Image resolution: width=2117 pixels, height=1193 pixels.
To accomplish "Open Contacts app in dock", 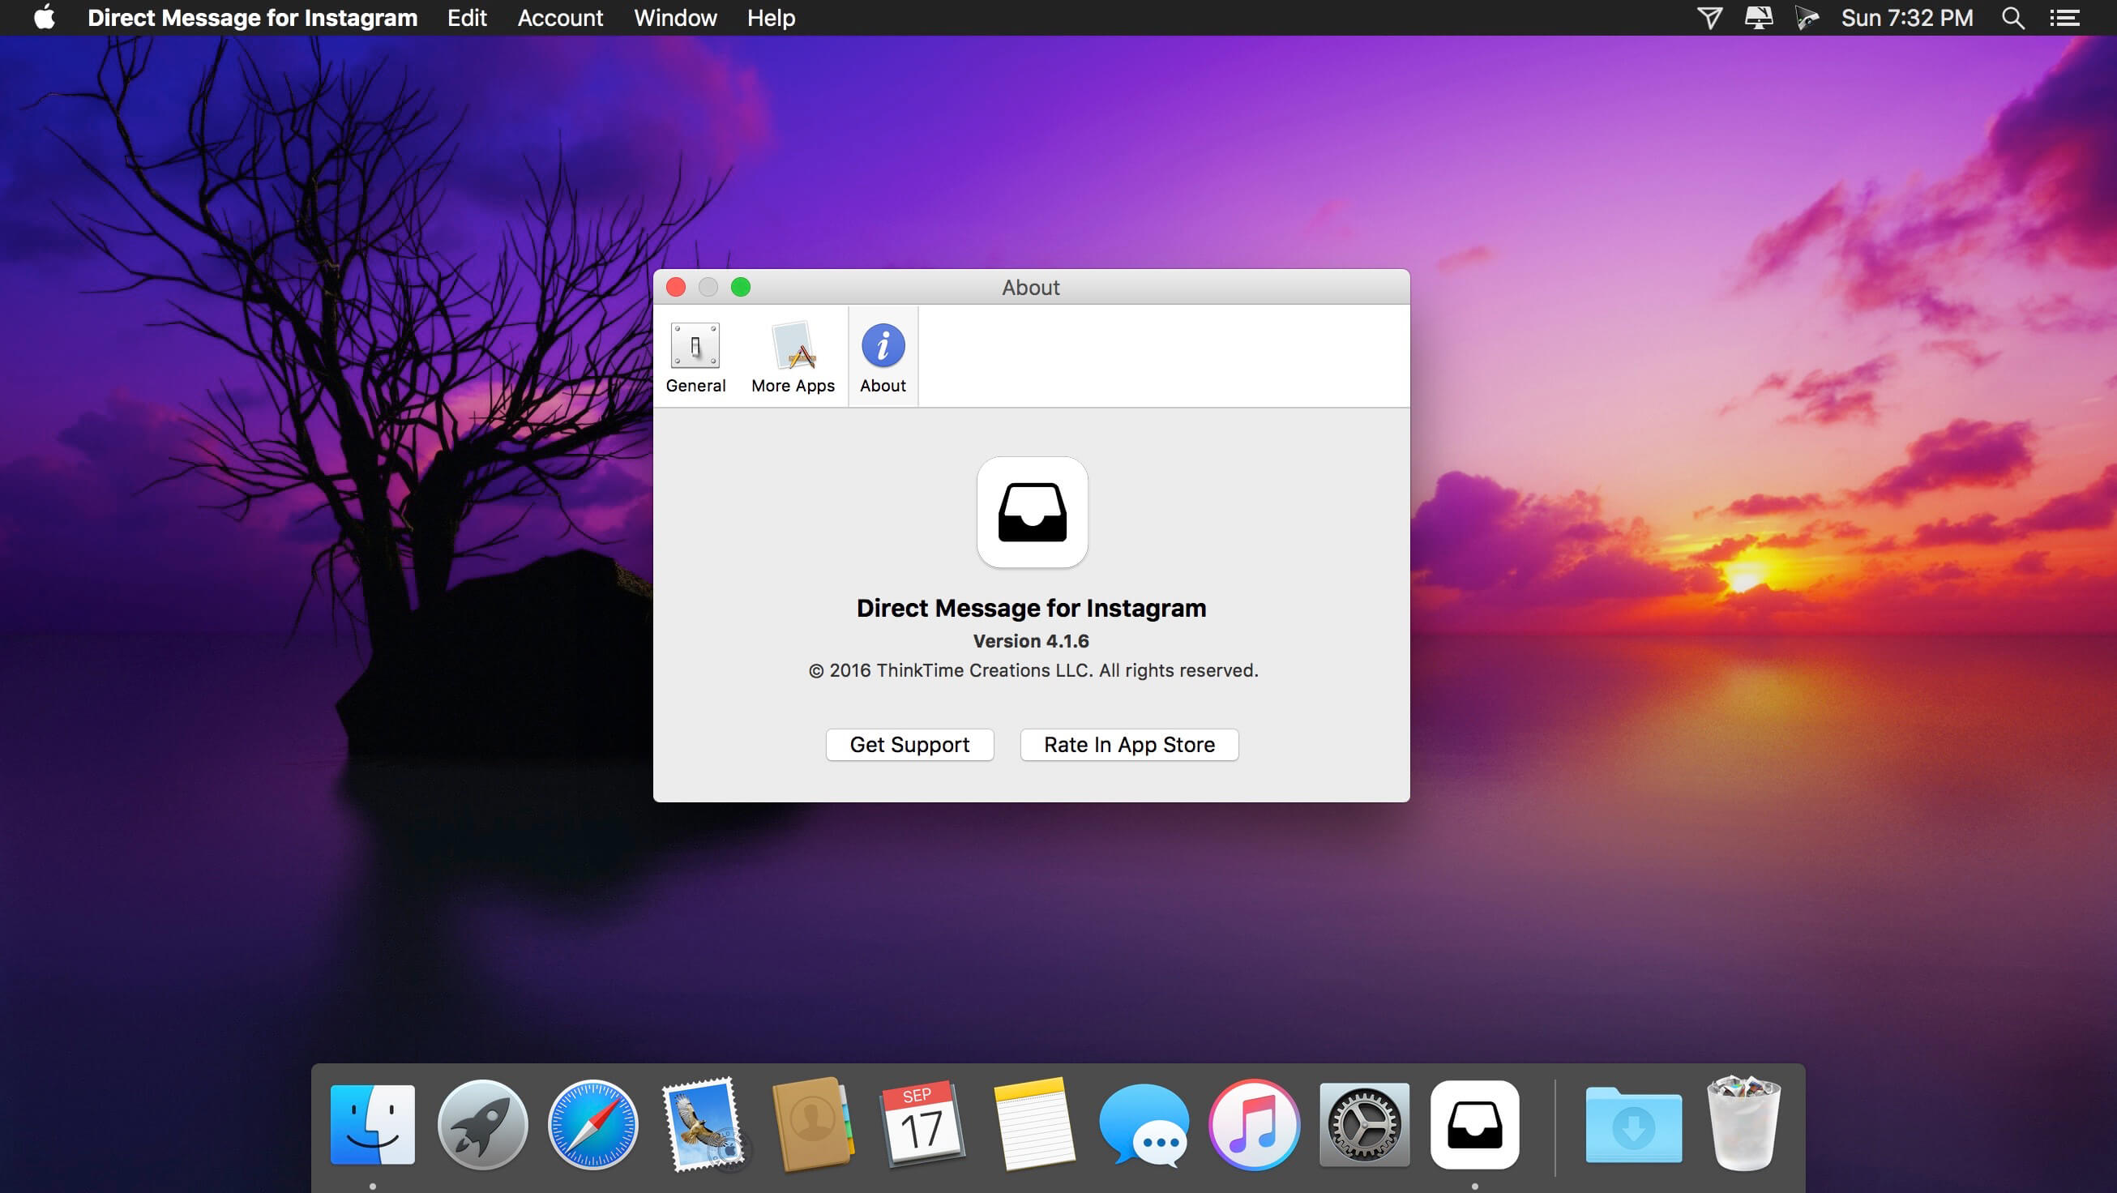I will coord(811,1127).
